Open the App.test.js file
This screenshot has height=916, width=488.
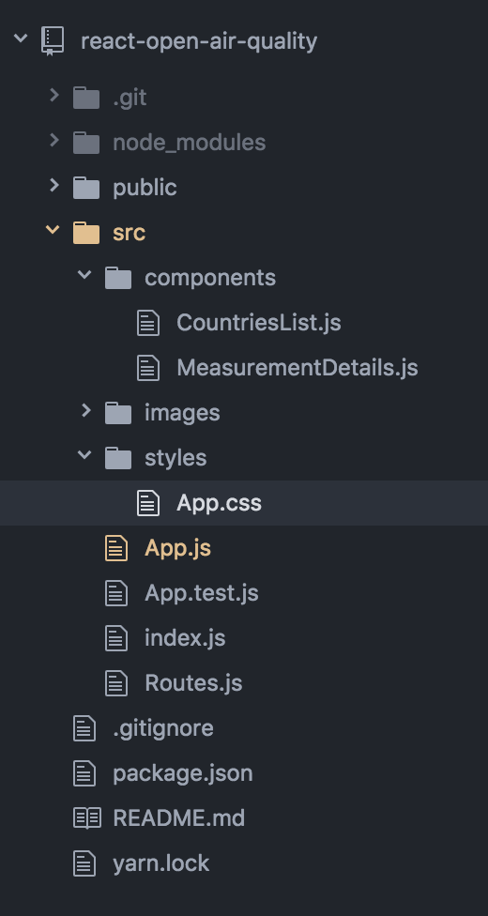point(202,593)
